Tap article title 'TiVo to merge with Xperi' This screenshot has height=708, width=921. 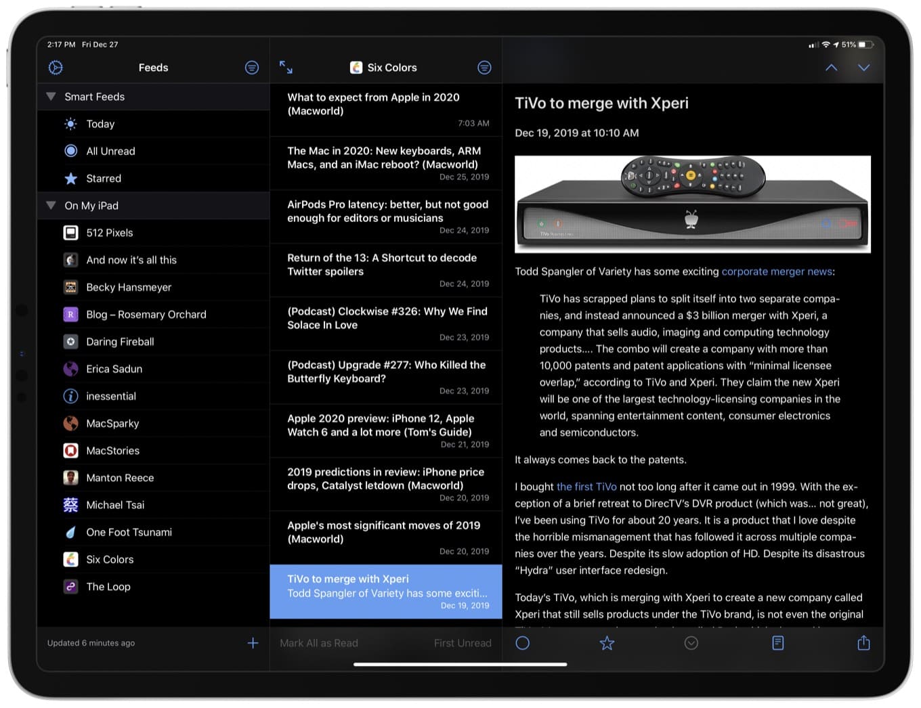point(601,103)
